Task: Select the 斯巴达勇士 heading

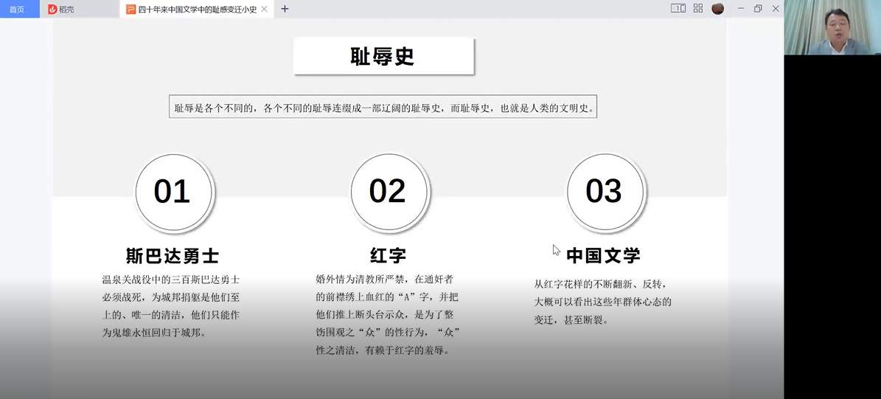Action: pos(173,256)
